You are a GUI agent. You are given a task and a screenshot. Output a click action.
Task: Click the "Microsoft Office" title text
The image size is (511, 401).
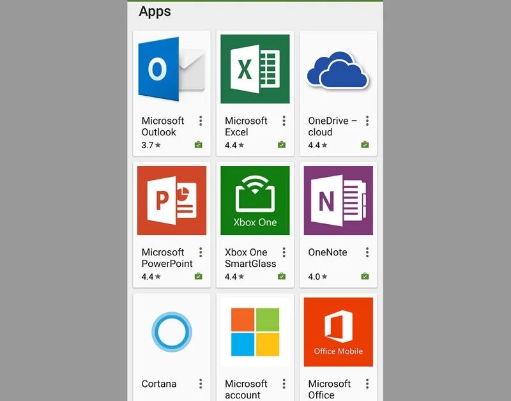(330, 390)
